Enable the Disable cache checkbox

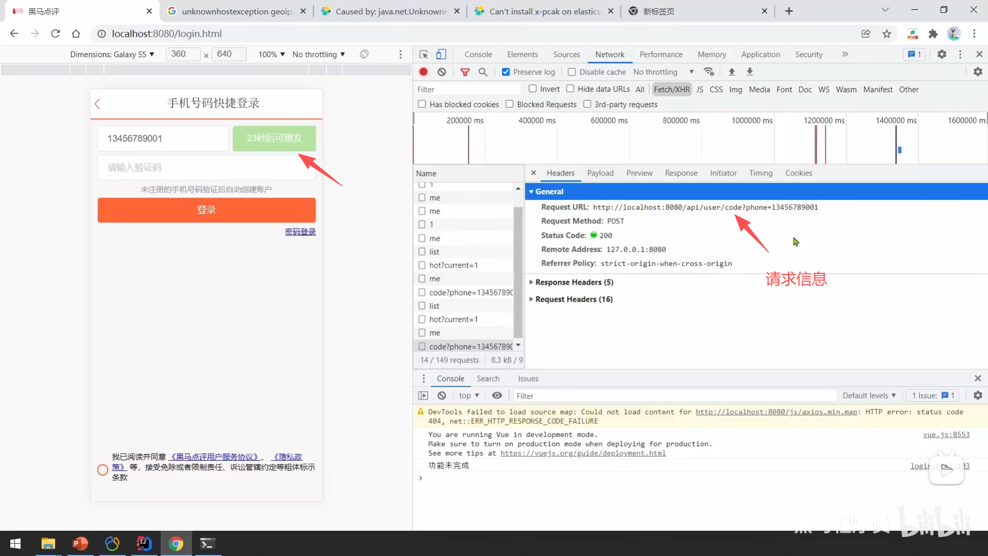click(x=572, y=72)
